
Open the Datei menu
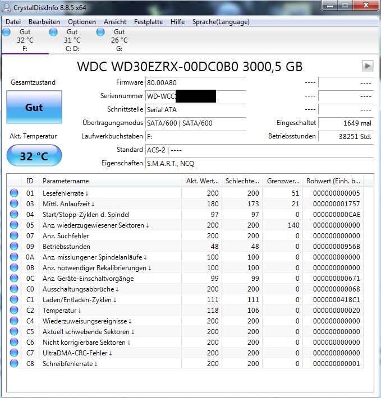pyautogui.click(x=13, y=22)
